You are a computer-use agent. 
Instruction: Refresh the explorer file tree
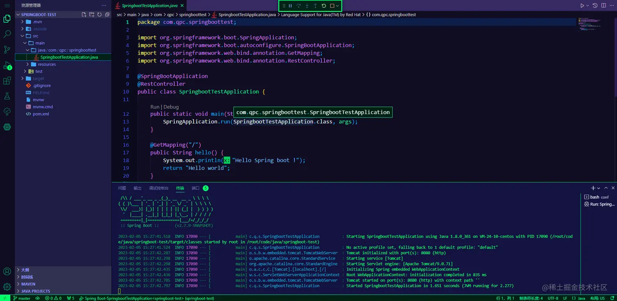[x=99, y=15]
